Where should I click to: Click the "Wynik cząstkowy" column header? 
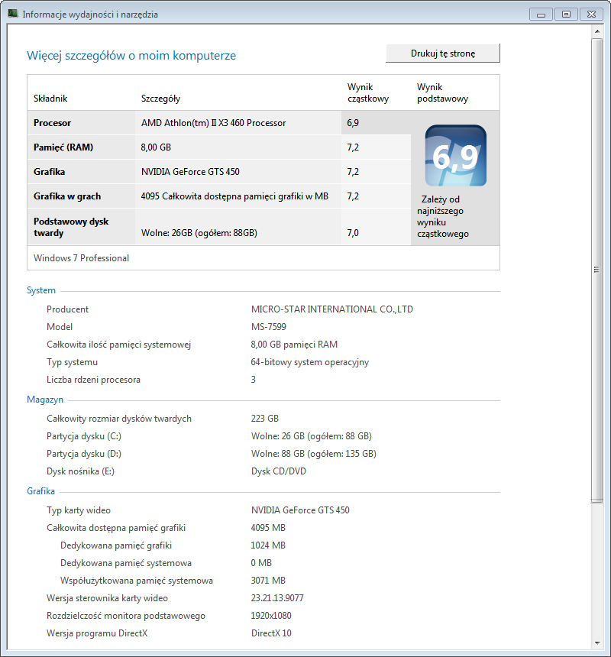pos(368,92)
